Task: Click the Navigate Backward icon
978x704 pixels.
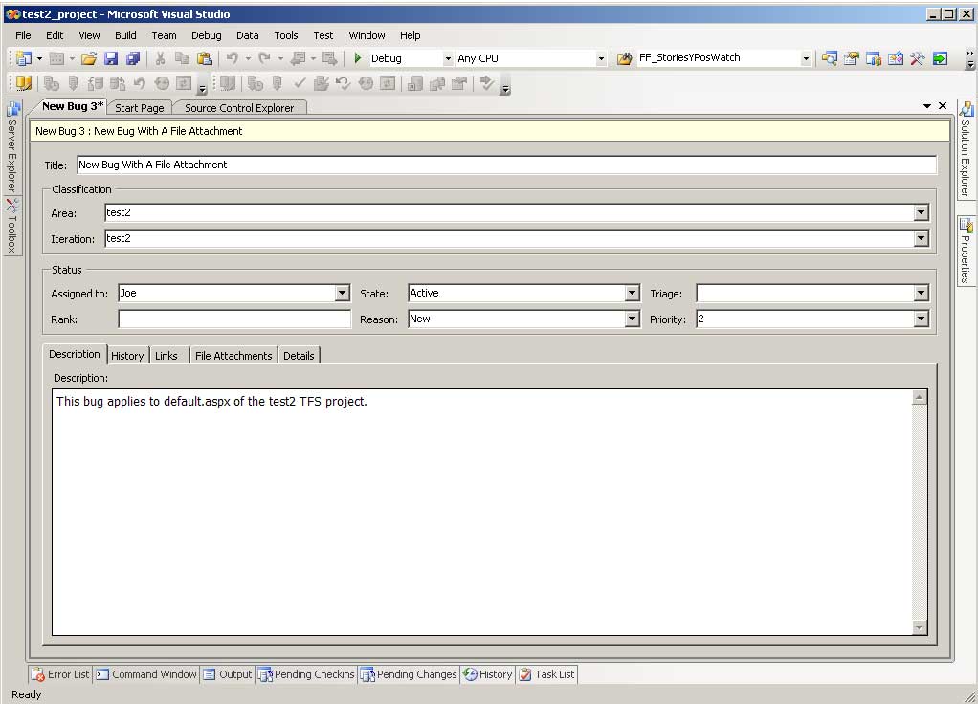Action: [x=299, y=58]
